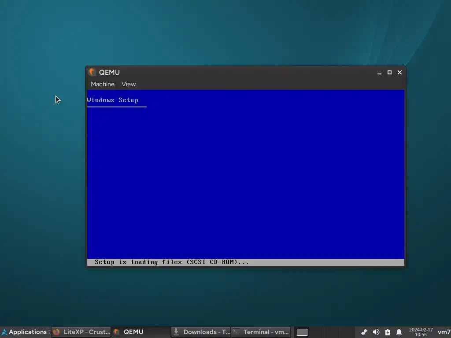Switch to LiteXP Firefox taskbar window
Screen dimensions: 451x338
point(81,332)
